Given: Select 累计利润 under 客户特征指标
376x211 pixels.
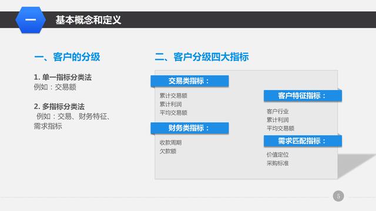Looking at the screenshot, I should (278, 120).
